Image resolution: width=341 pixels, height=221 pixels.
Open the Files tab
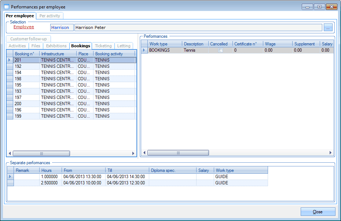tap(36, 46)
